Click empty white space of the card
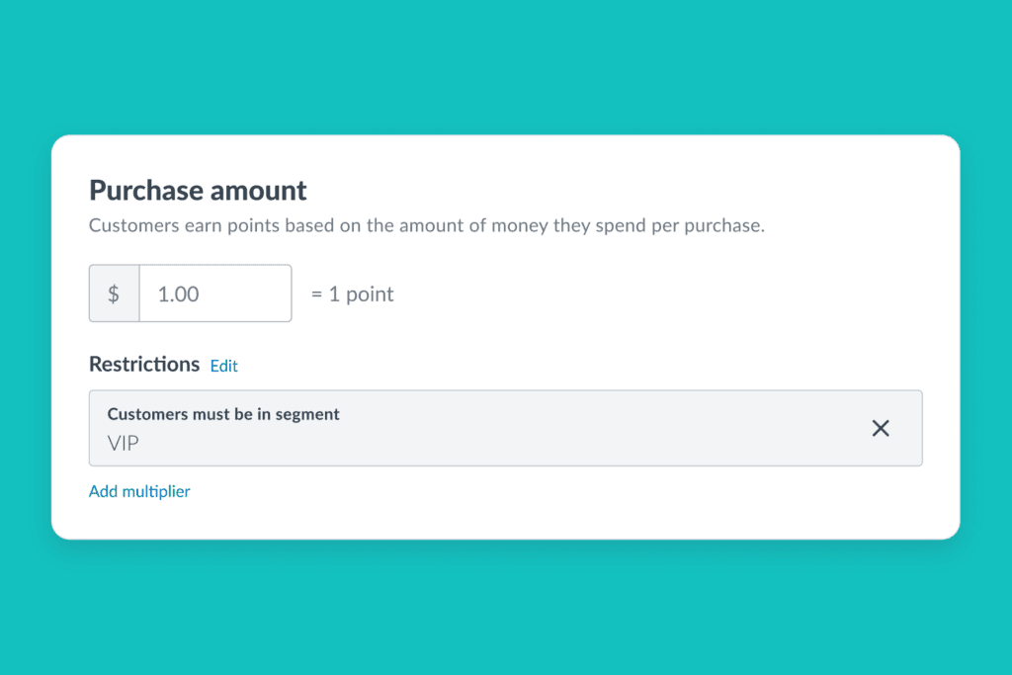Screen dimensions: 1012x675 point(645,296)
